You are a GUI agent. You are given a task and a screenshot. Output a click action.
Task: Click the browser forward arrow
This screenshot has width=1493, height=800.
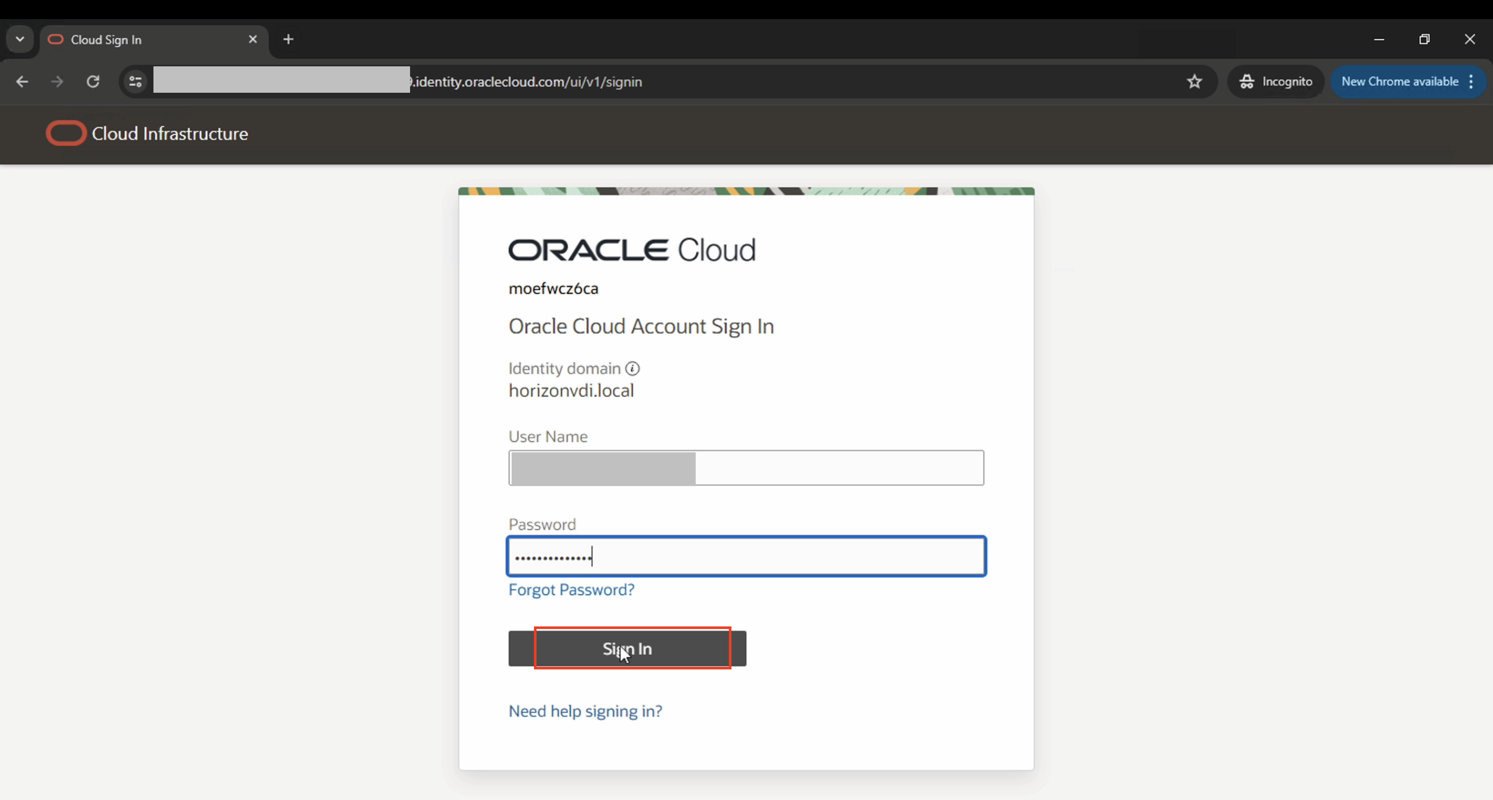click(57, 82)
